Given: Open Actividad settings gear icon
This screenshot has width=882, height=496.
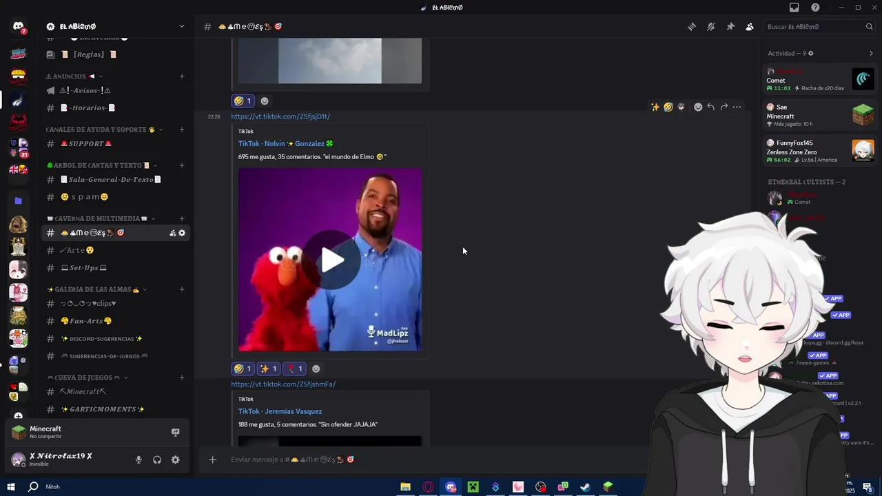Looking at the screenshot, I should pos(810,53).
